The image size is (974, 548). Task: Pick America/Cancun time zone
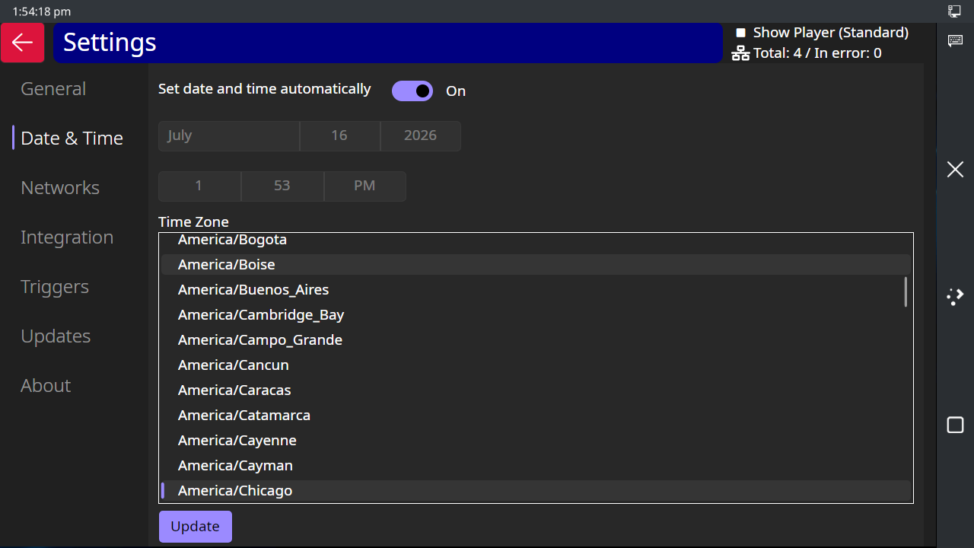coord(536,365)
